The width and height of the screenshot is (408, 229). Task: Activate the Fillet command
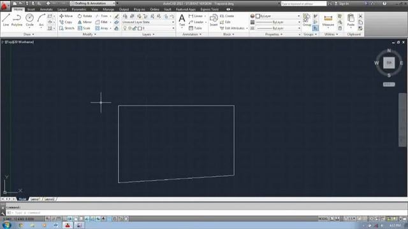tap(101, 22)
